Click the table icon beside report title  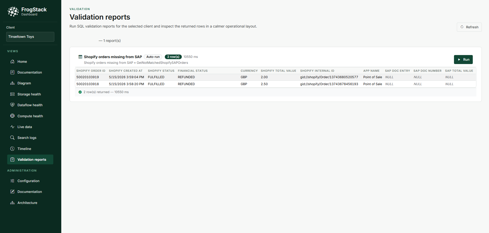point(80,57)
